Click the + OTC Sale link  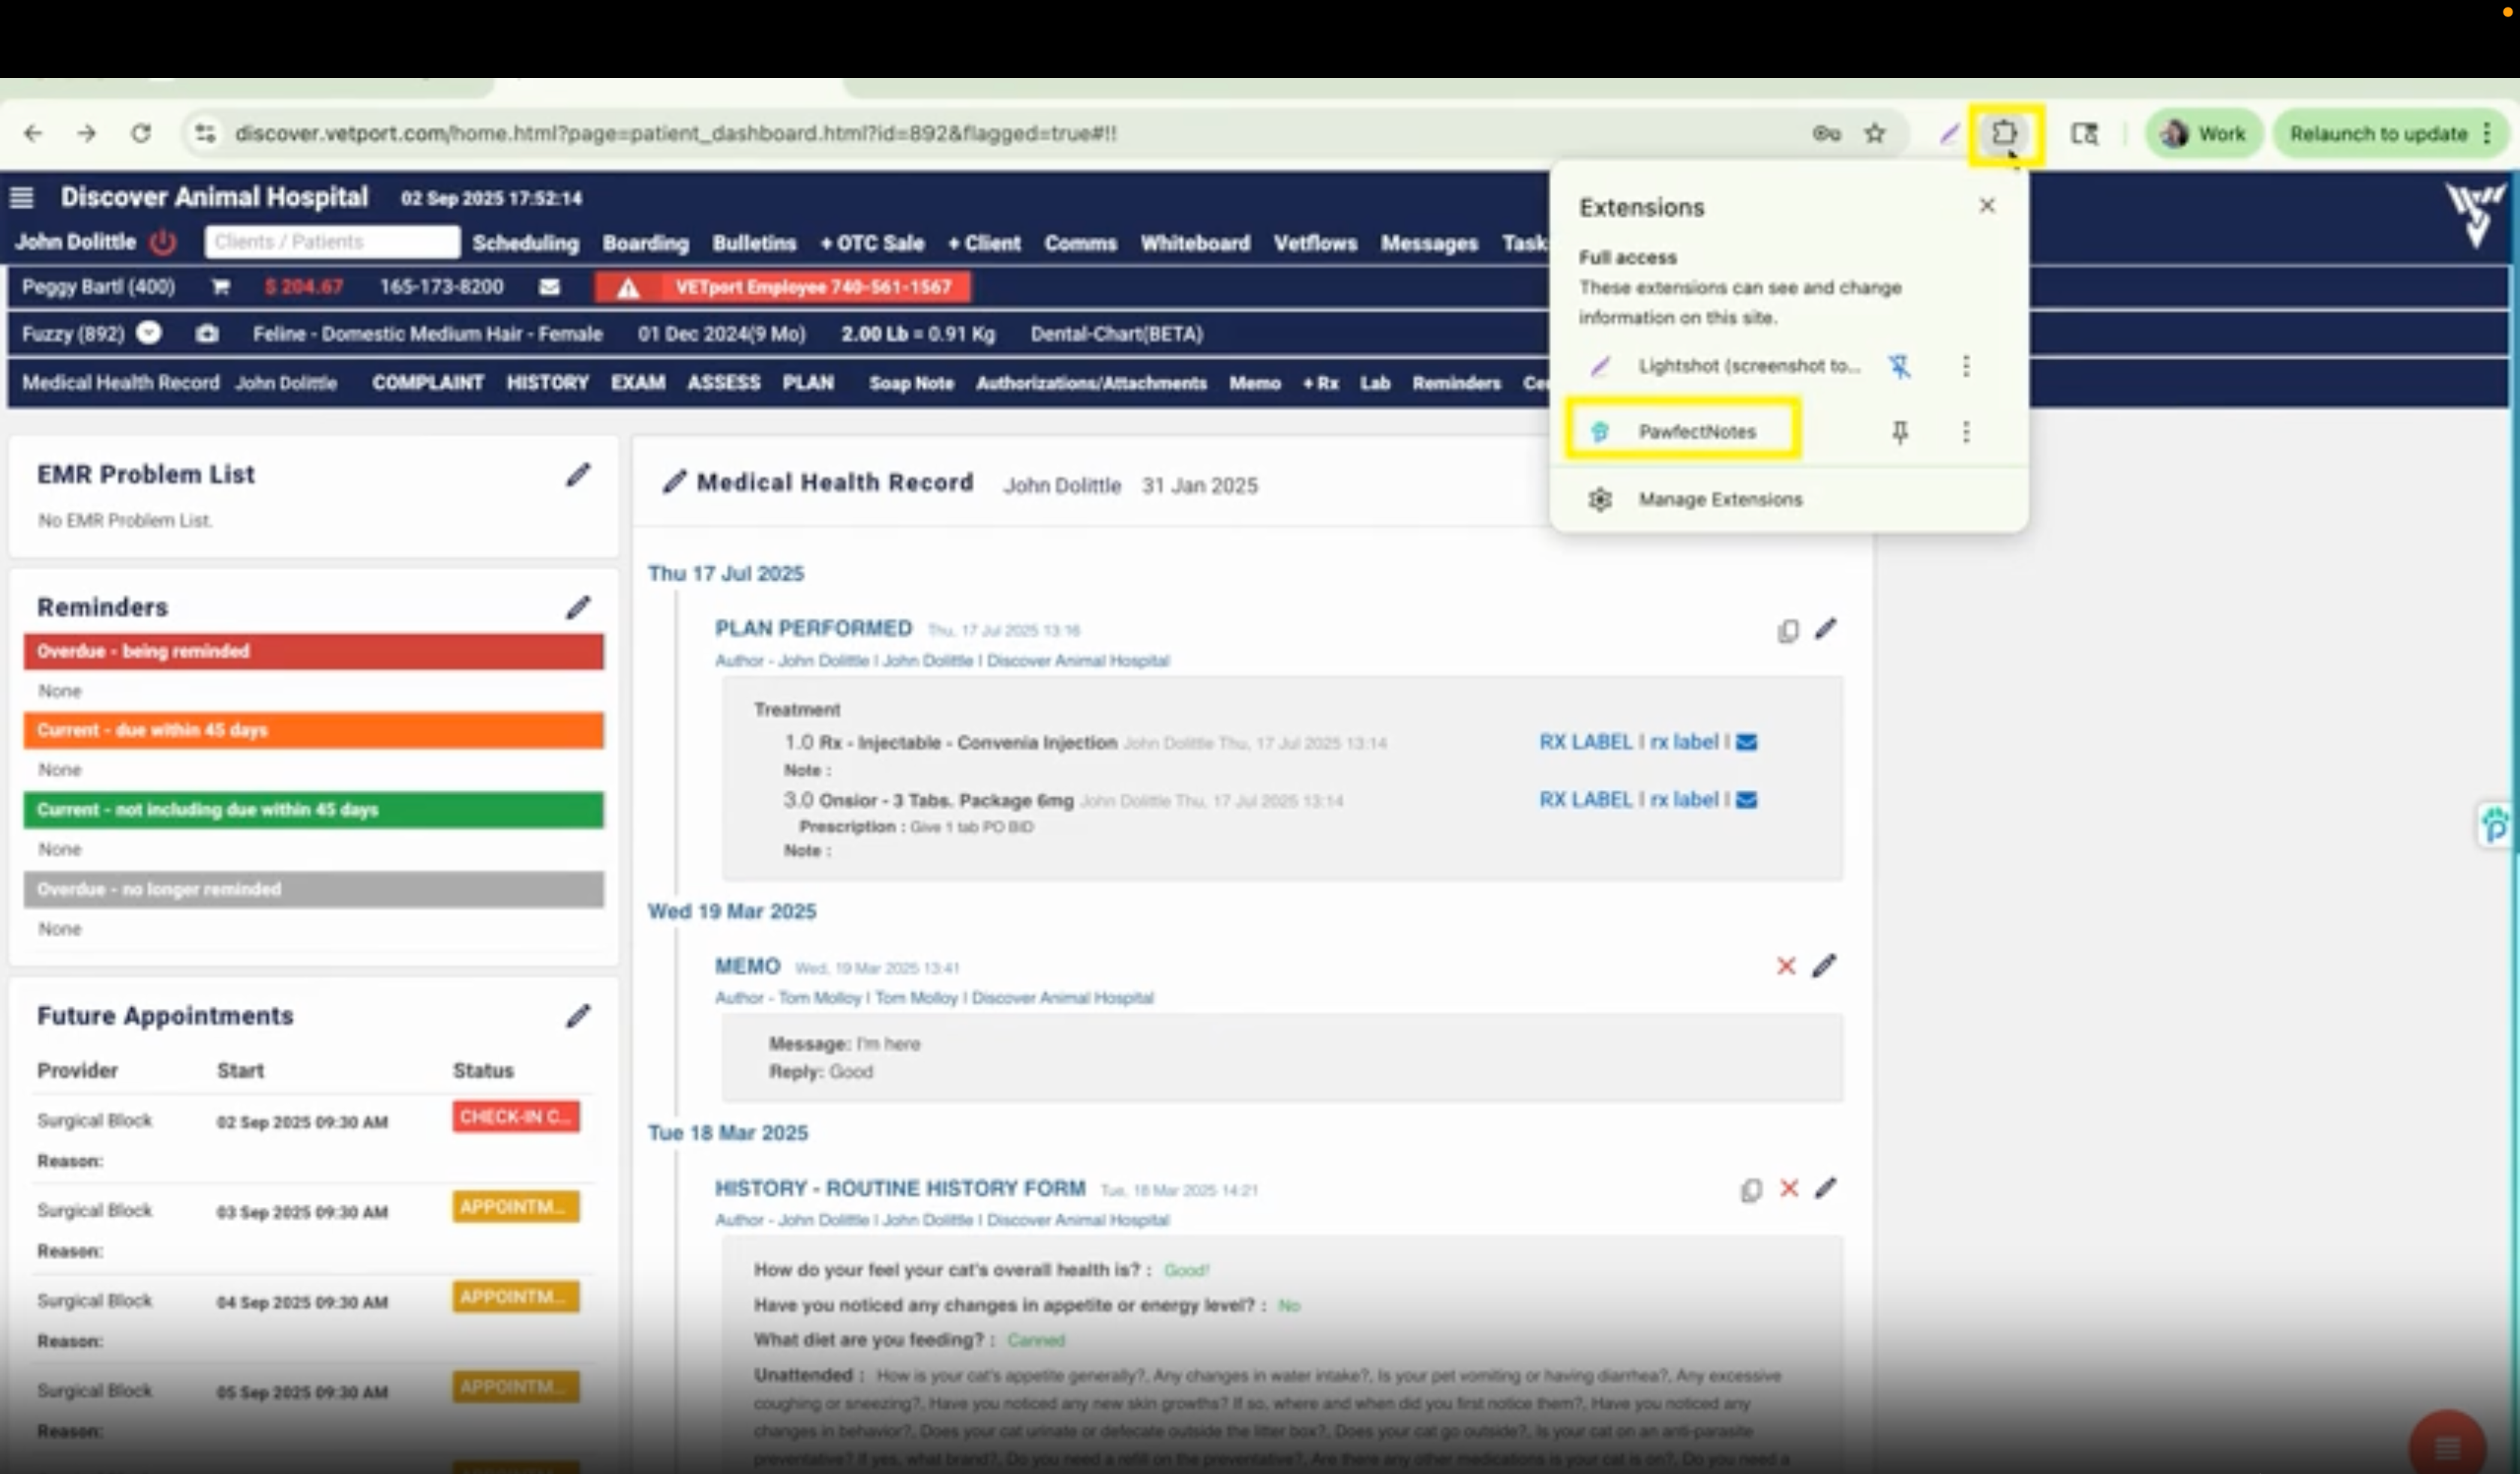[x=872, y=243]
